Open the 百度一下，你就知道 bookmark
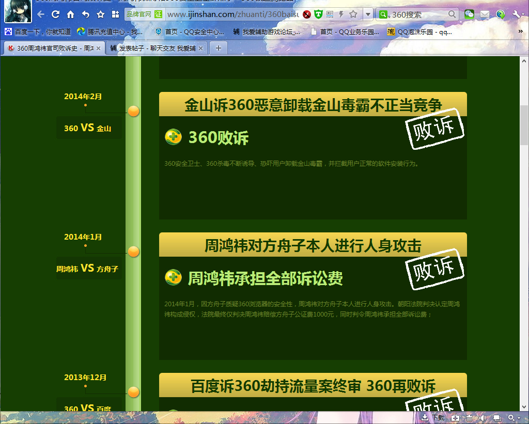The height and width of the screenshot is (424, 529). click(x=38, y=32)
